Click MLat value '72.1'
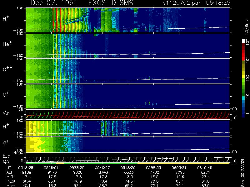 155,185
